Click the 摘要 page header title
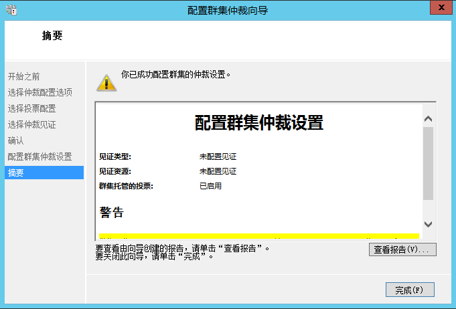456x309 pixels. click(x=52, y=35)
